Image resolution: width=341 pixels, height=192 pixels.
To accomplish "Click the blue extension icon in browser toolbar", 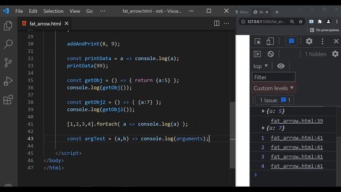I will click(311, 21).
